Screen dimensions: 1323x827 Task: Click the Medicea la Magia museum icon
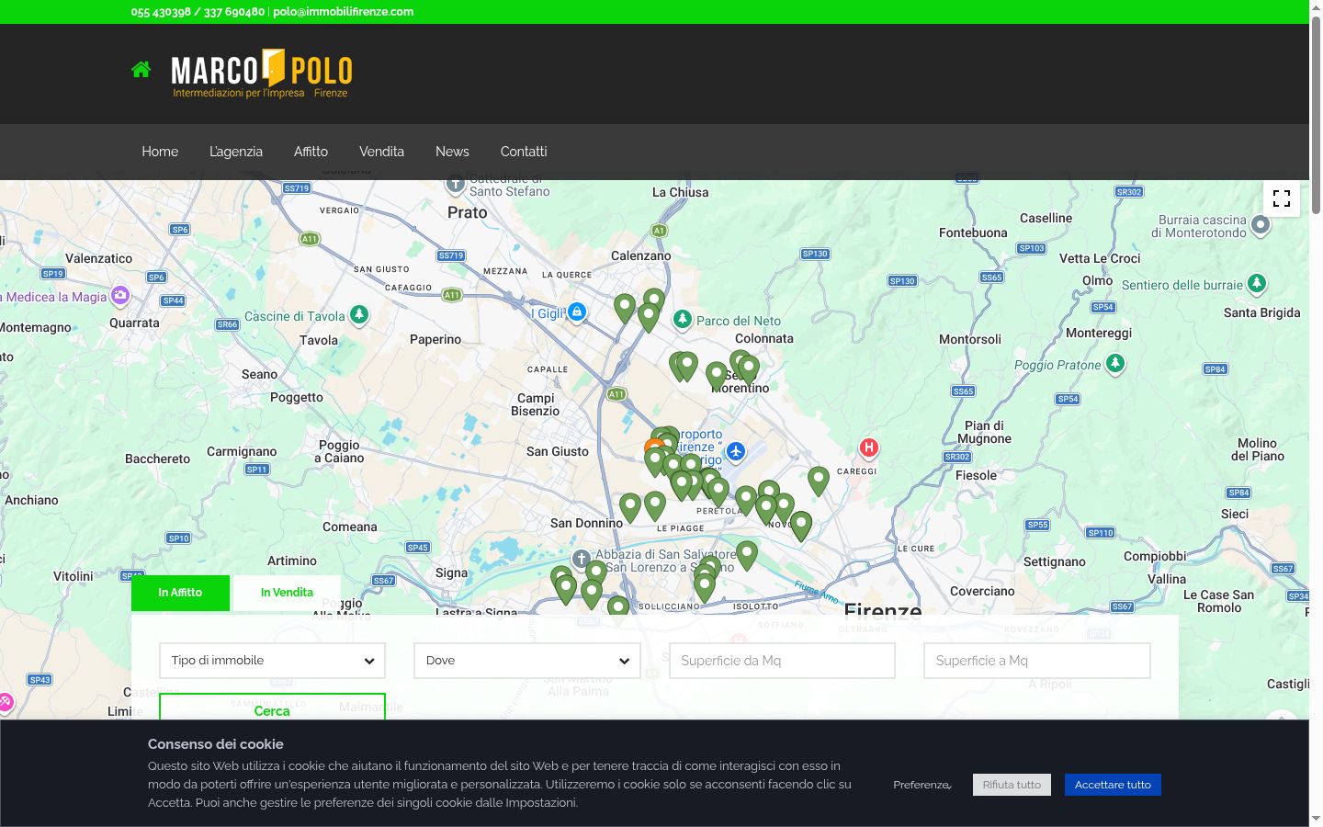[120, 296]
